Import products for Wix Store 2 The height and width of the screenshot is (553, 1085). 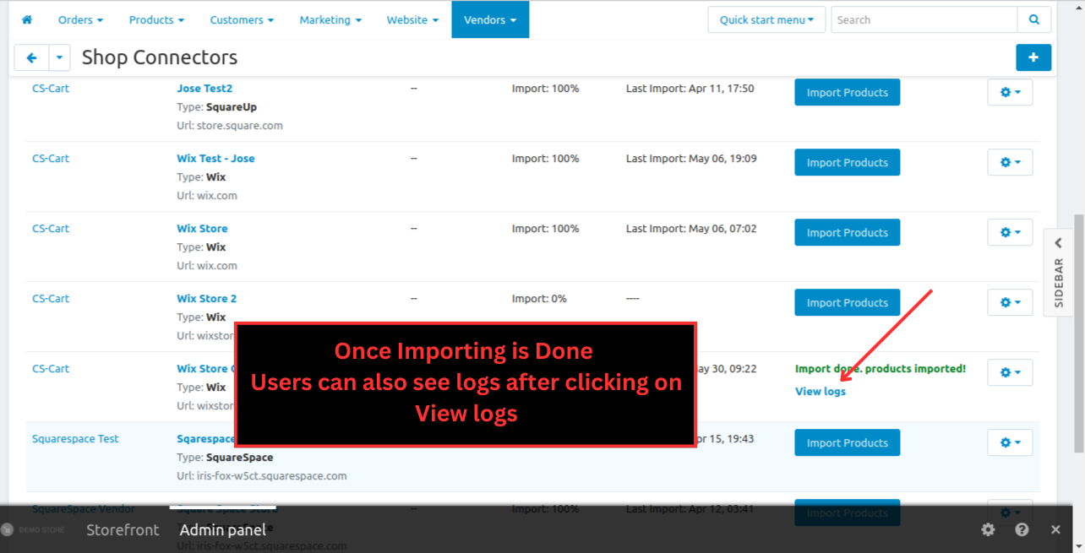click(847, 302)
